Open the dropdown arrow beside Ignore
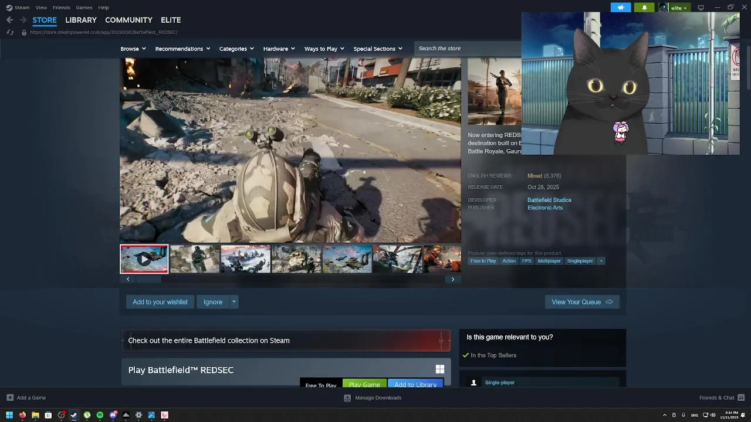751x422 pixels. tap(234, 302)
